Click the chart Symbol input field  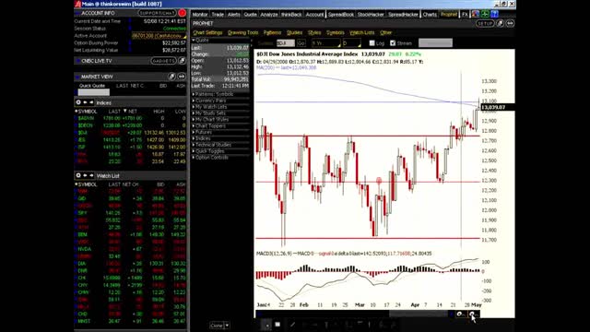[x=286, y=43]
